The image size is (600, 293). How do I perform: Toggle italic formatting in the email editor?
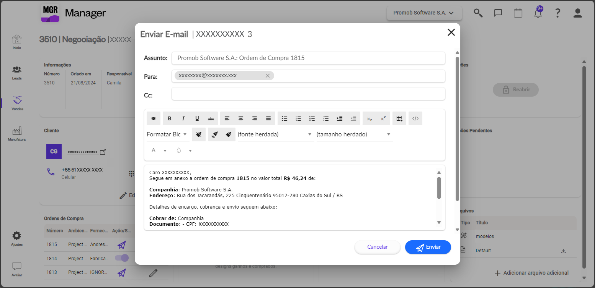coord(183,118)
